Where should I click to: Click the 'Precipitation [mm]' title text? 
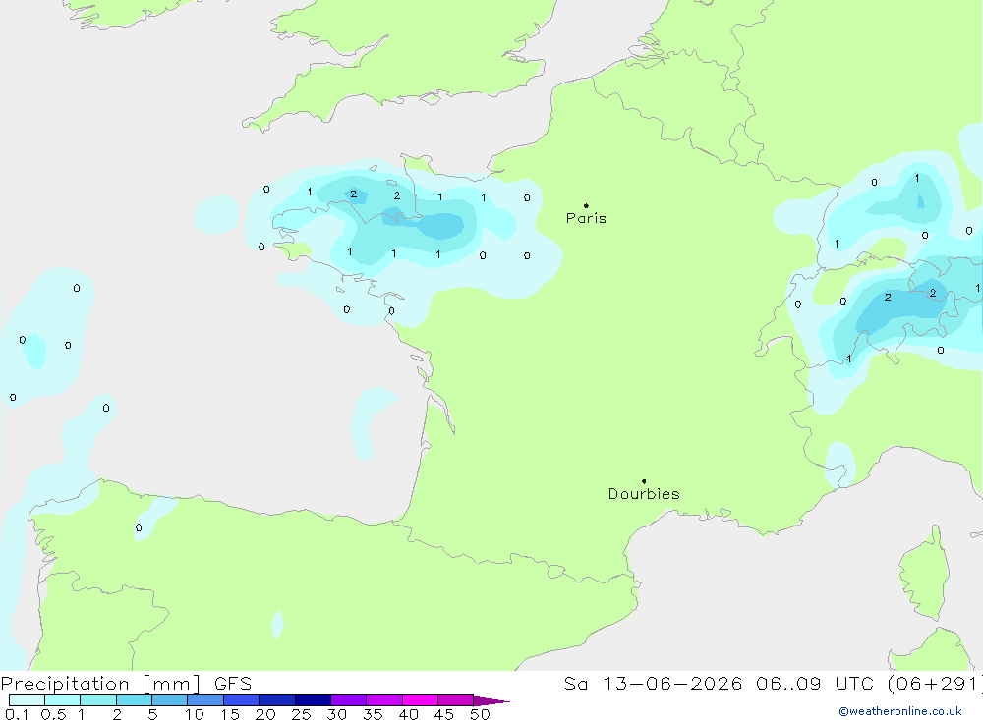[100, 683]
